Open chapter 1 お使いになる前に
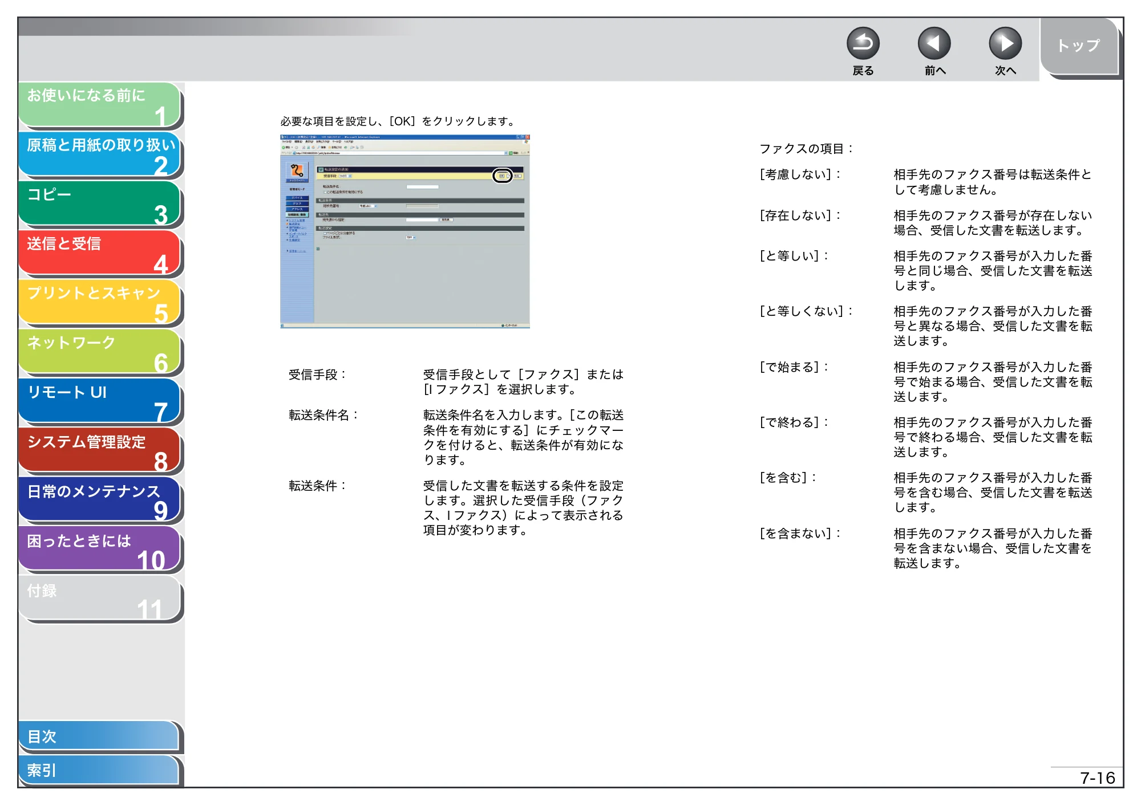 tap(100, 105)
